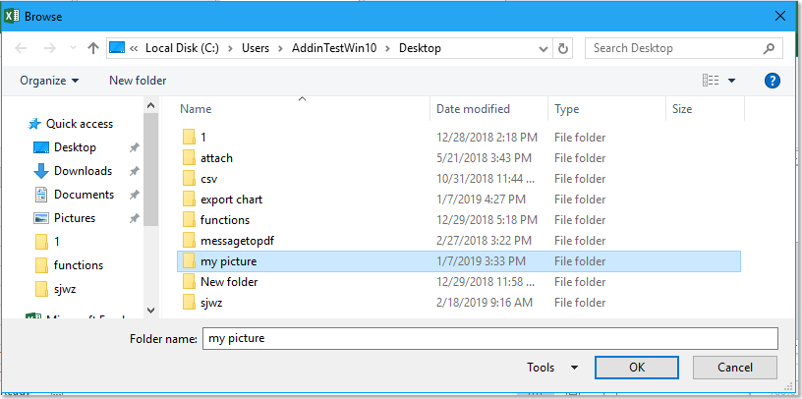Image resolution: width=802 pixels, height=399 pixels.
Task: Click the pin icon next to Documents
Action: (x=135, y=195)
